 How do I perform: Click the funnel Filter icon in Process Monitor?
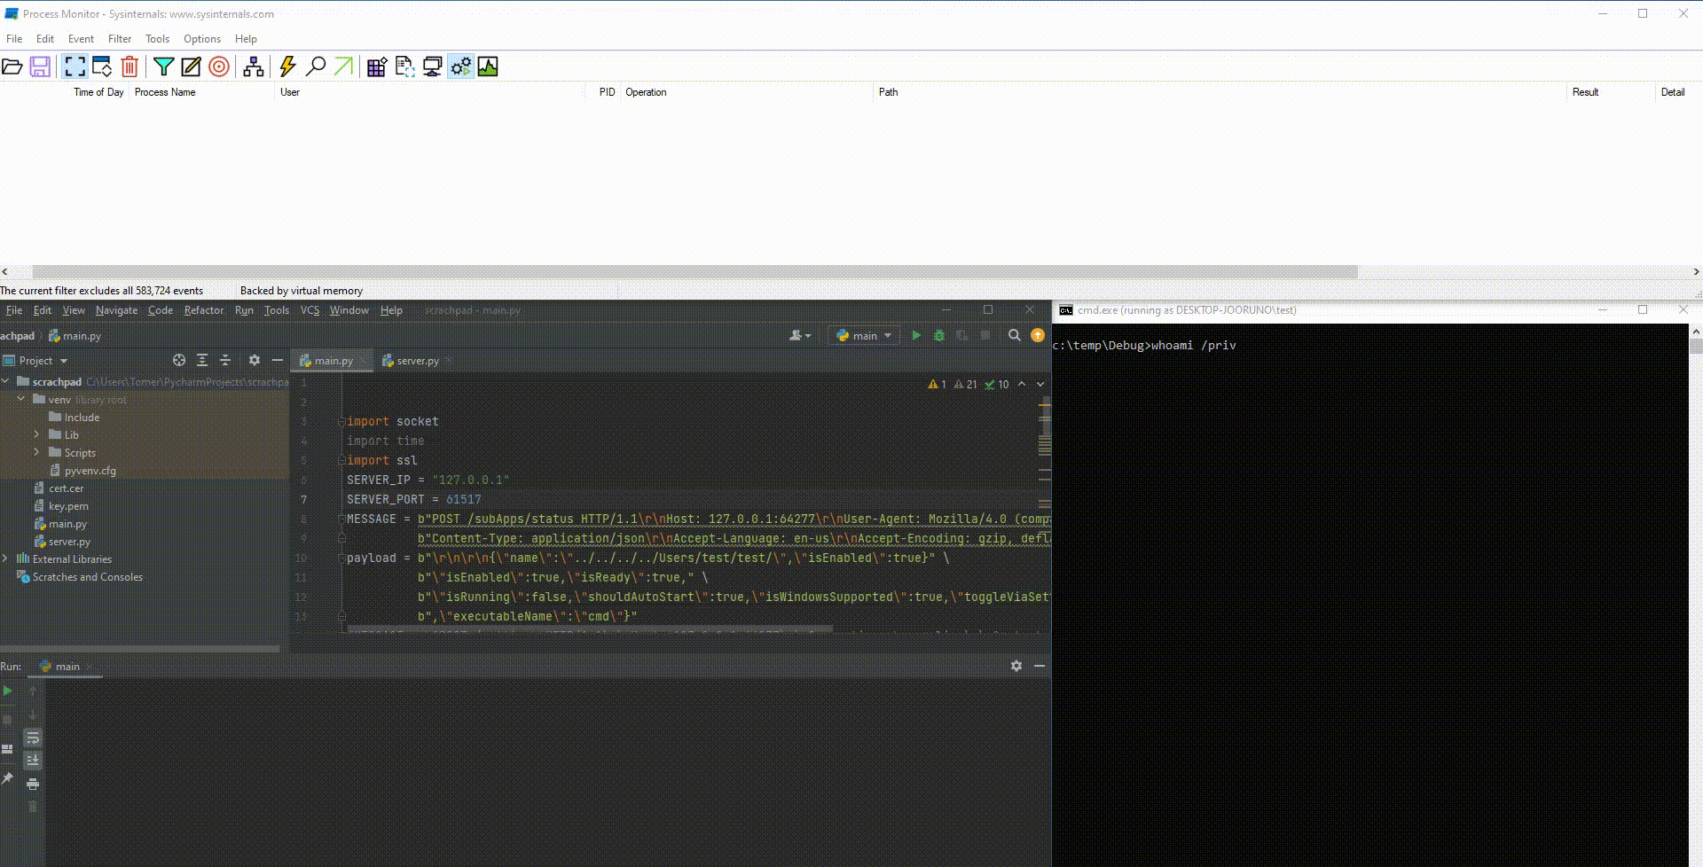pyautogui.click(x=163, y=66)
